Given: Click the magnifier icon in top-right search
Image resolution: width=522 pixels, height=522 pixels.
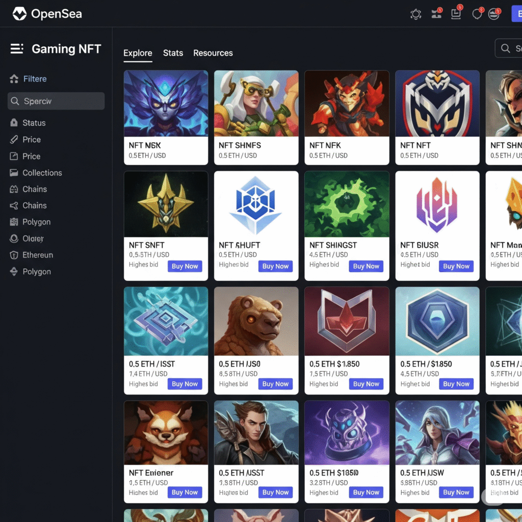Looking at the screenshot, I should point(505,48).
